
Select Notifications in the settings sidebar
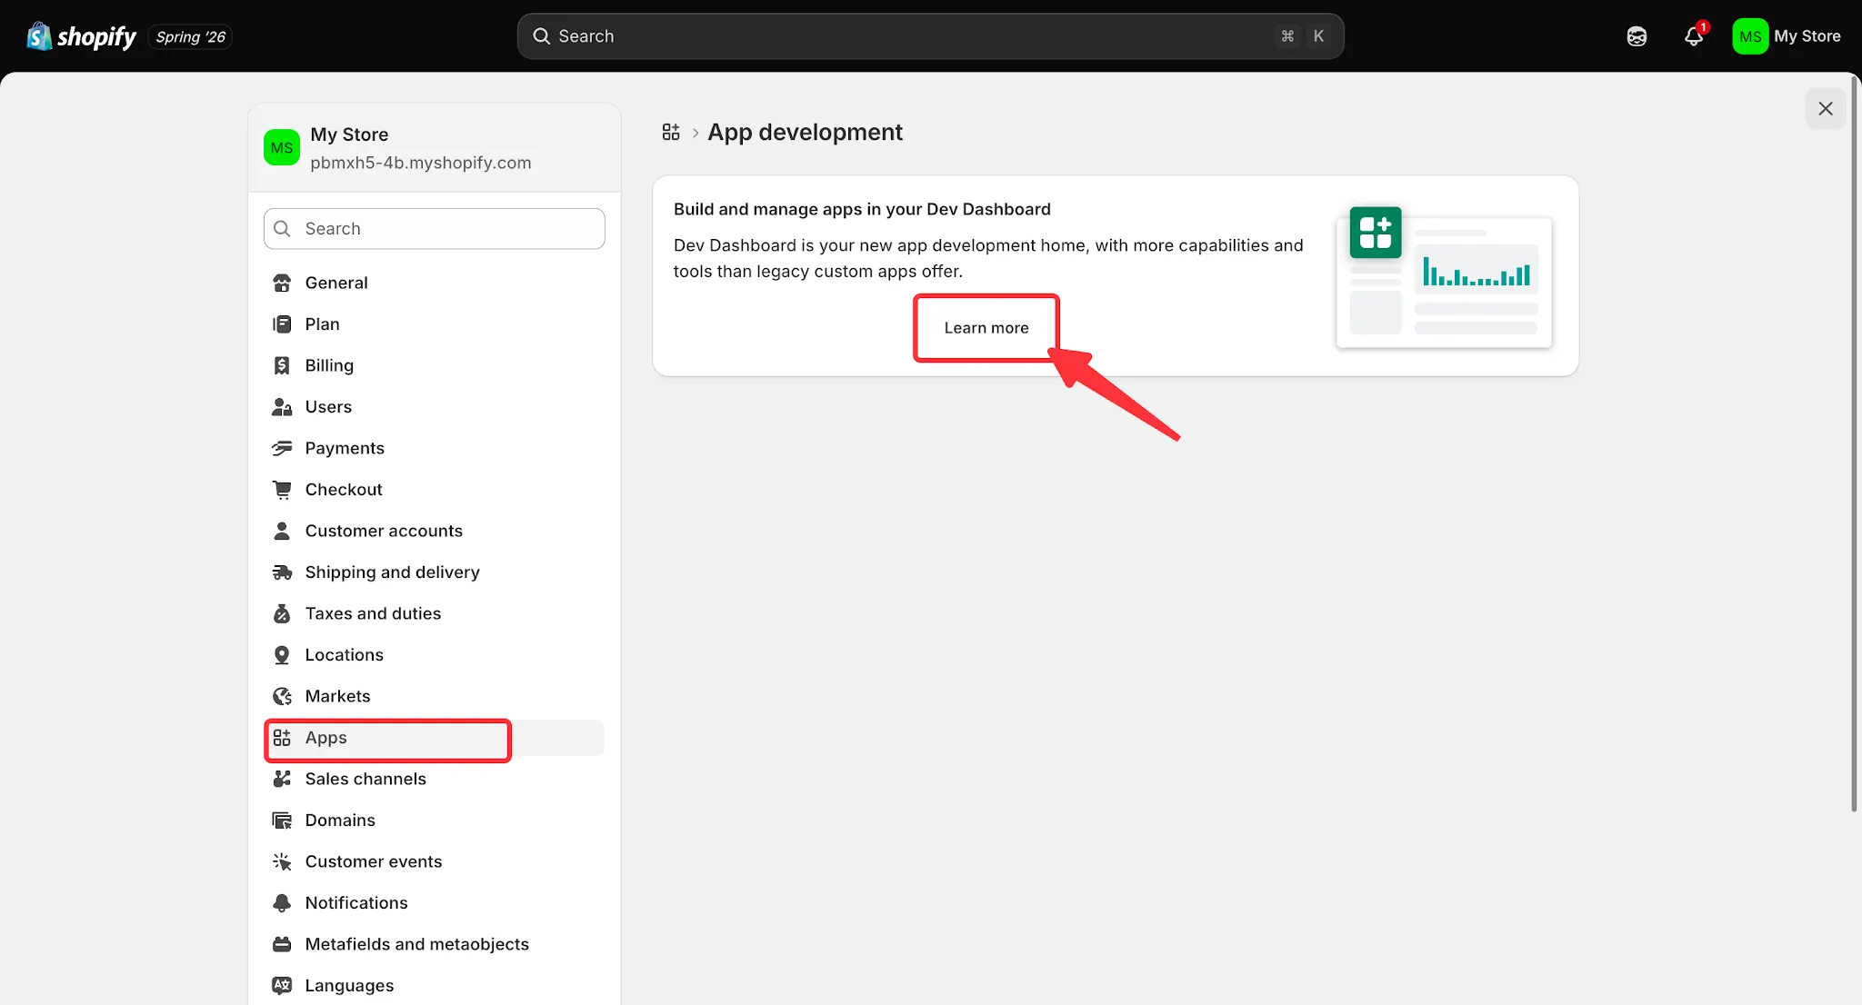click(435, 903)
